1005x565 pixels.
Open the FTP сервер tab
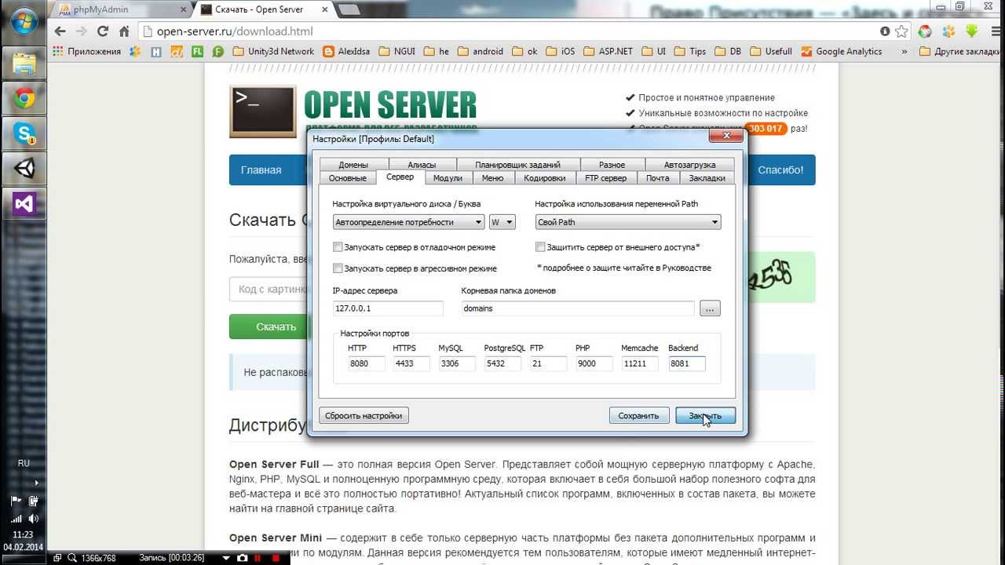click(606, 178)
